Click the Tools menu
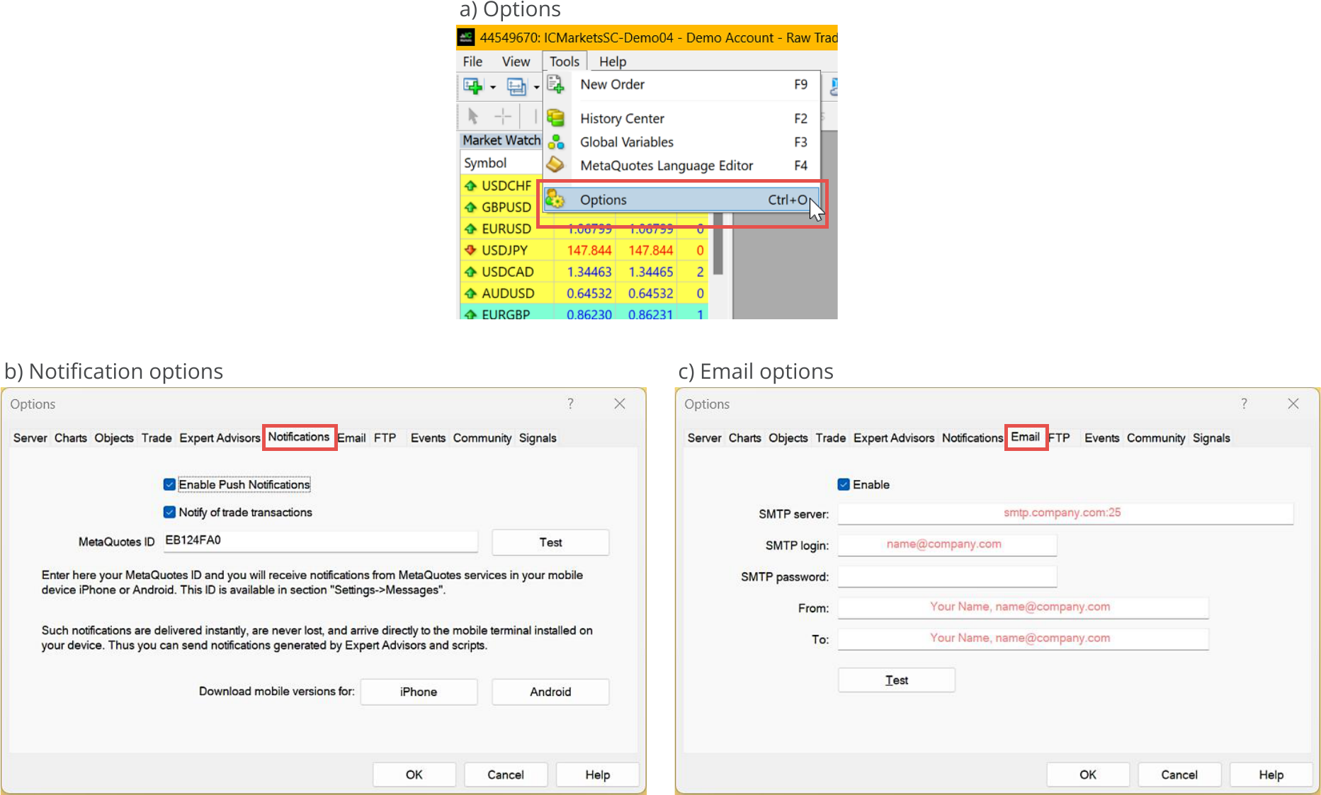The image size is (1321, 795). (x=565, y=62)
